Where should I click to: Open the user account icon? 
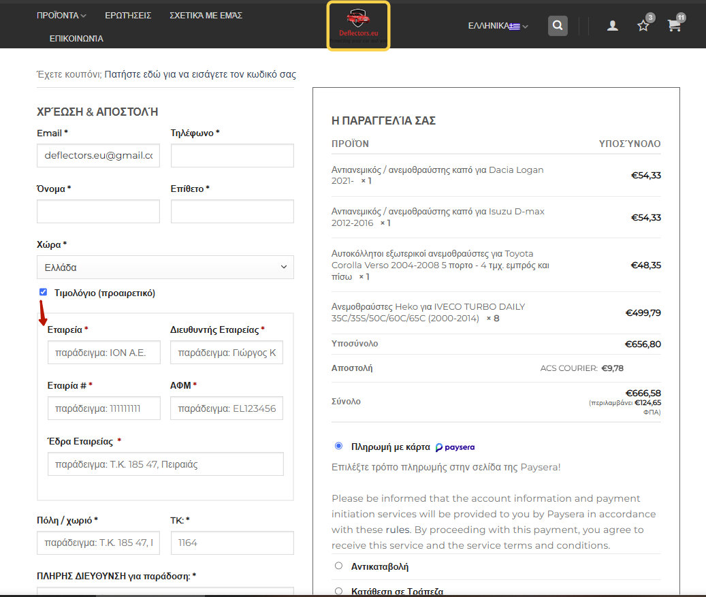[612, 26]
